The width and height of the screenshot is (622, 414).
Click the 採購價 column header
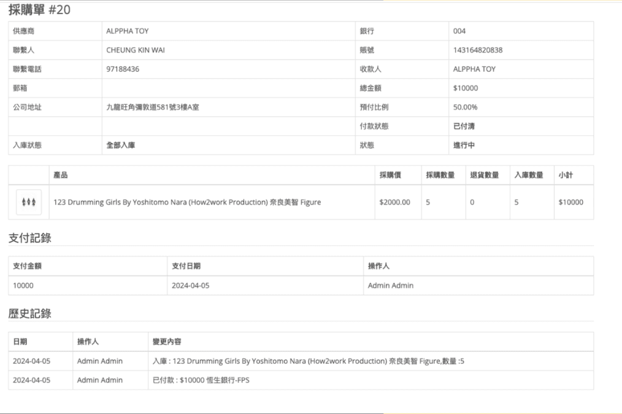[x=390, y=175]
